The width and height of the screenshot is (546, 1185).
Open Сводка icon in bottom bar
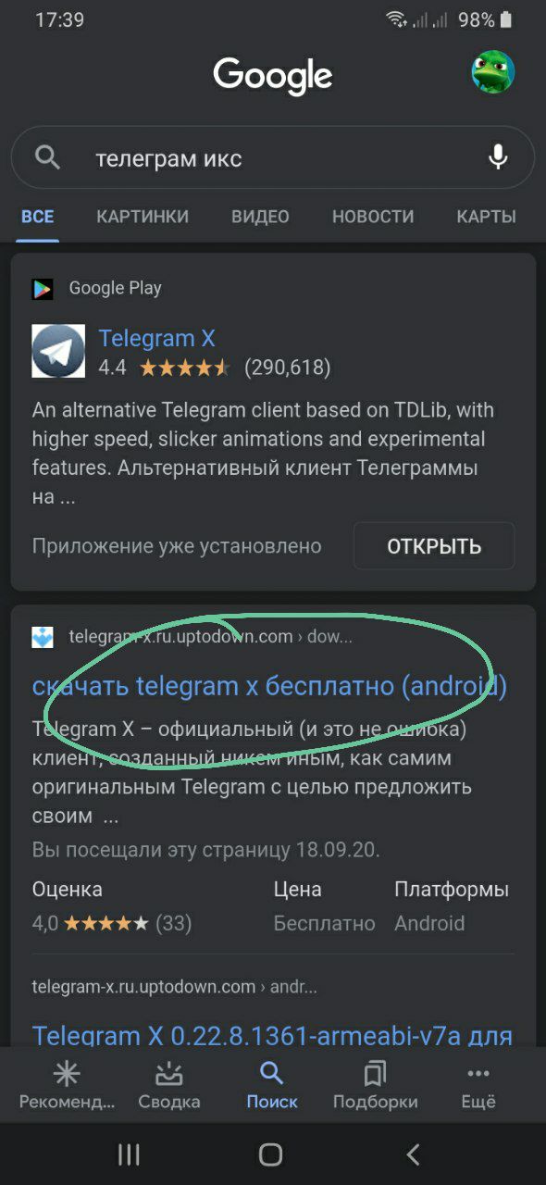169,1074
